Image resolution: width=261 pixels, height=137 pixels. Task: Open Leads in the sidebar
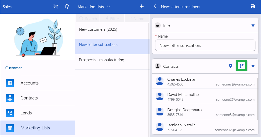coord(26,113)
